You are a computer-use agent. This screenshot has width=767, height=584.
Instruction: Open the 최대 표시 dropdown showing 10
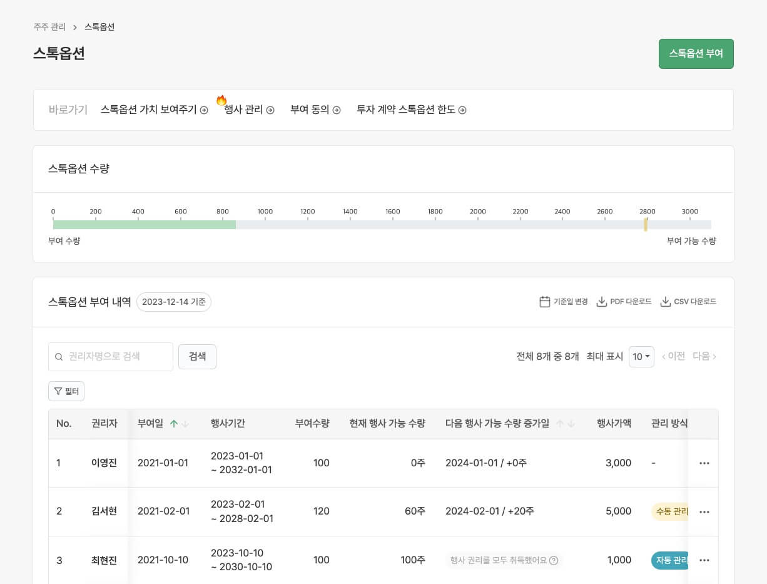tap(641, 356)
